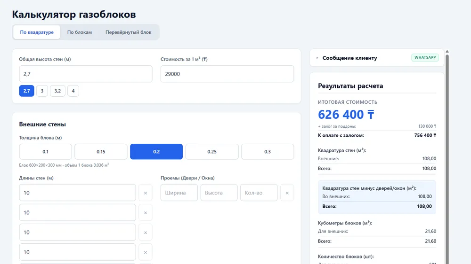This screenshot has height=264, width=471.
Task: Click the 626 400 ₸ total cost
Action: pos(346,115)
